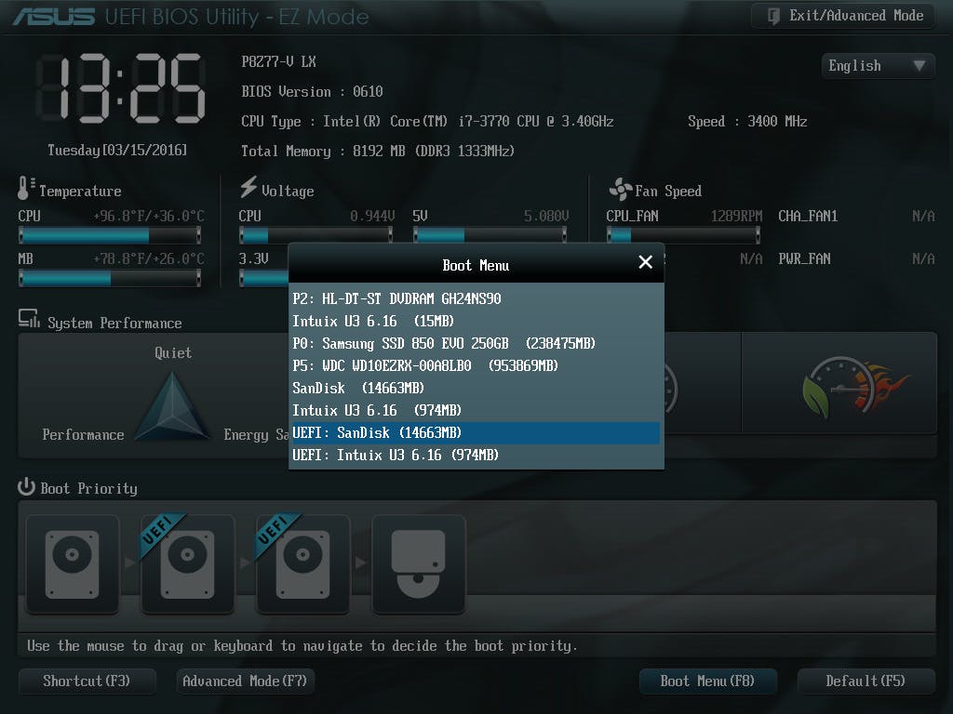Click the Boot Menu dialog title
The height and width of the screenshot is (714, 953).
click(476, 265)
